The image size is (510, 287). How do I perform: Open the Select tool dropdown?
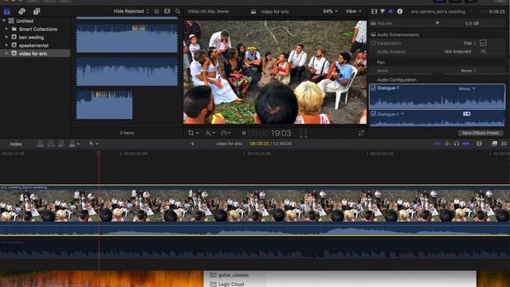click(x=94, y=143)
